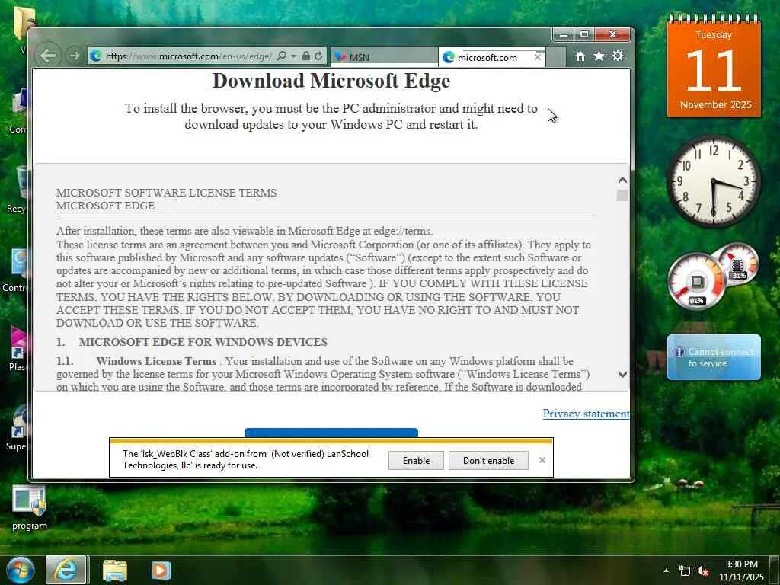Refresh the page with the reload icon
Image resolution: width=780 pixels, height=585 pixels.
318,56
